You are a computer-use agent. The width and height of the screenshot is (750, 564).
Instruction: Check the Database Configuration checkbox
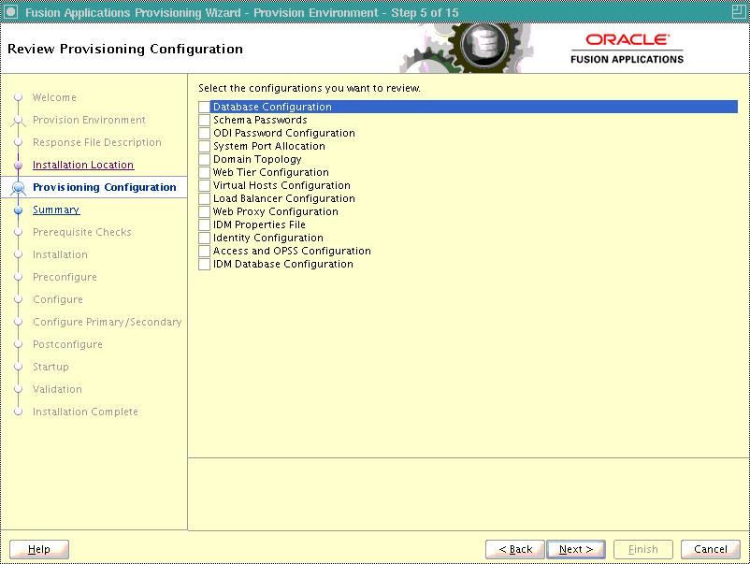tap(204, 107)
